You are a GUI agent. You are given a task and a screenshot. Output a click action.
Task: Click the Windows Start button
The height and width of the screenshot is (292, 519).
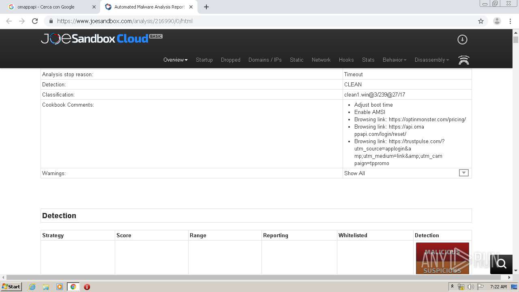tap(11, 286)
